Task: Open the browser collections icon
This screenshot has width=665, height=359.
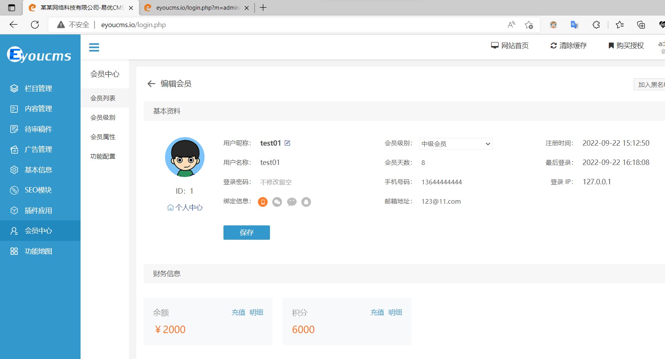Action: coord(641,25)
